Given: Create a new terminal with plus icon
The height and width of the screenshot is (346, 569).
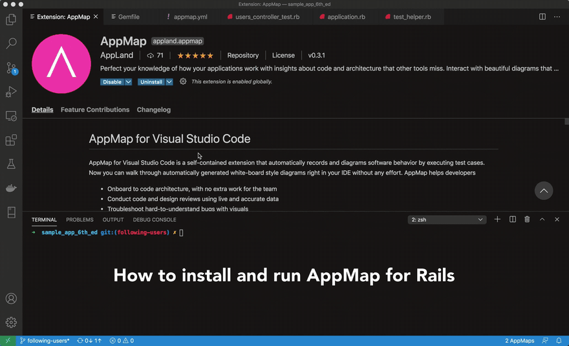Looking at the screenshot, I should (x=497, y=219).
